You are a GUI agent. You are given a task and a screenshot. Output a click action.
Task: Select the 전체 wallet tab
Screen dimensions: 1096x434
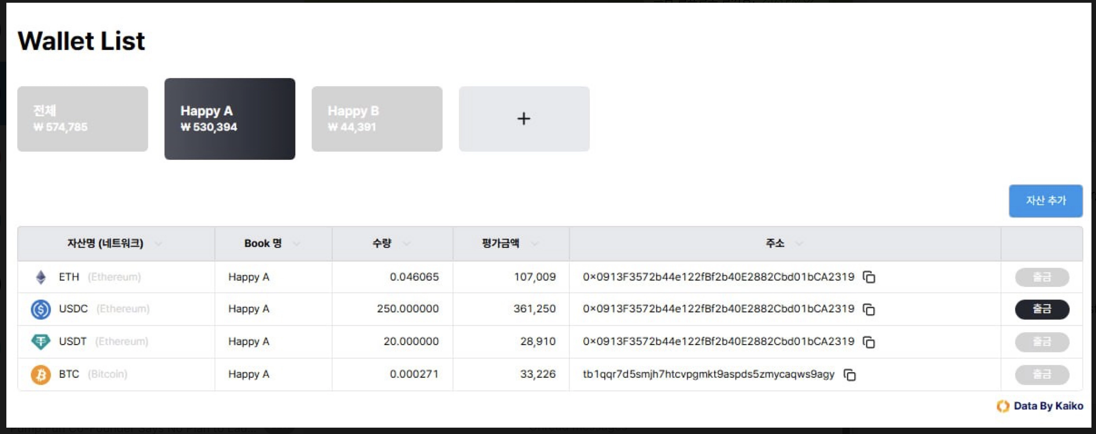click(x=83, y=119)
